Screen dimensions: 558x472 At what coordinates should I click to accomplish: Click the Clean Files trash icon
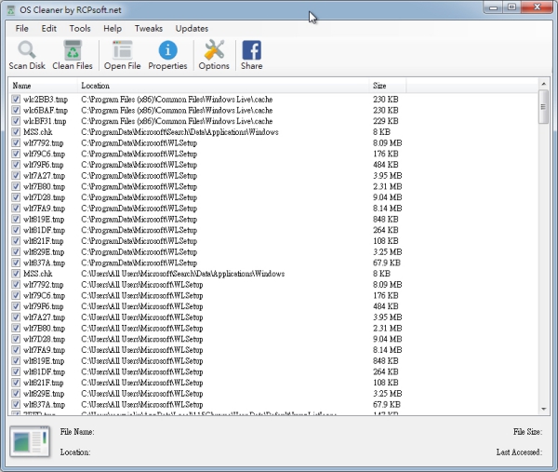click(73, 50)
